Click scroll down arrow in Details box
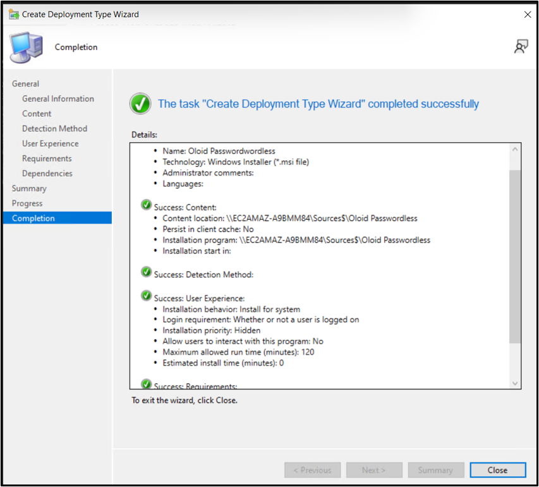The width and height of the screenshot is (539, 487). click(x=514, y=383)
